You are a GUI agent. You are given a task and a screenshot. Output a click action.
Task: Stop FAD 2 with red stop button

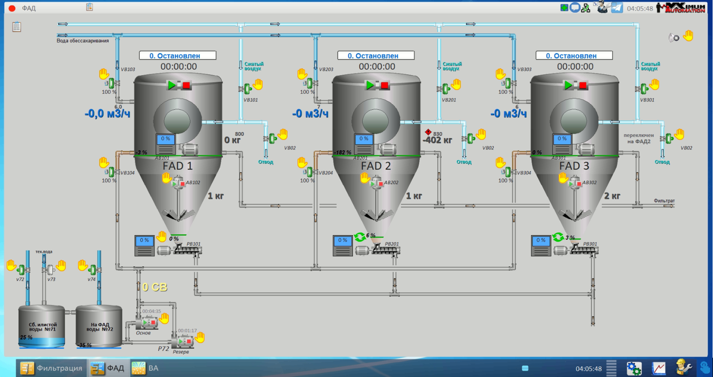tap(384, 85)
